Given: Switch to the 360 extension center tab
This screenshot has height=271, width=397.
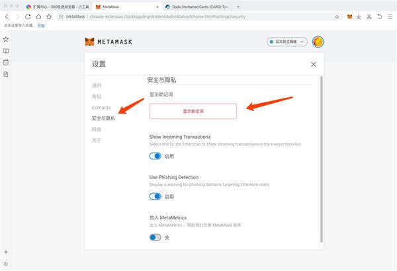Looking at the screenshot, I should point(58,7).
